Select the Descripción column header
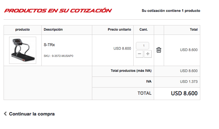 53,30
